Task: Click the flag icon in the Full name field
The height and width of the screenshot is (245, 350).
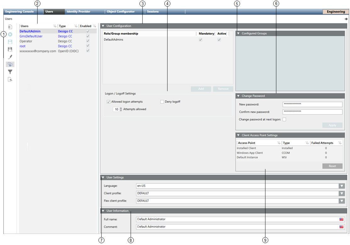Action: 341,219
